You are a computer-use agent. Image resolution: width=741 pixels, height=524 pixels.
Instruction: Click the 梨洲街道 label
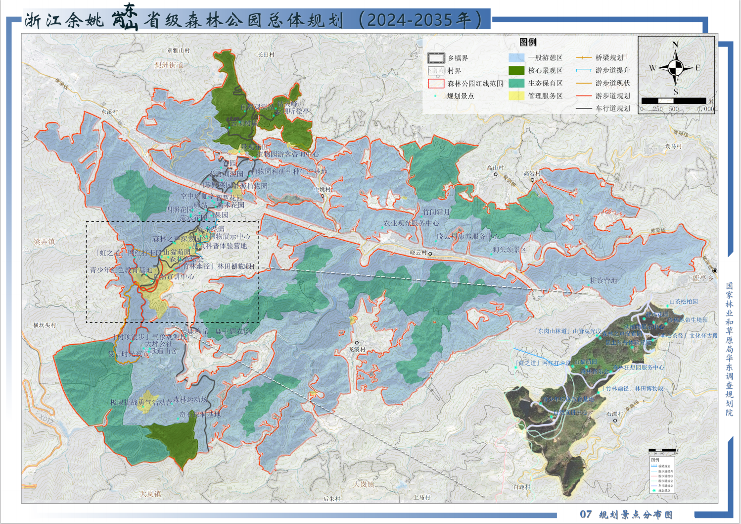tap(169, 65)
